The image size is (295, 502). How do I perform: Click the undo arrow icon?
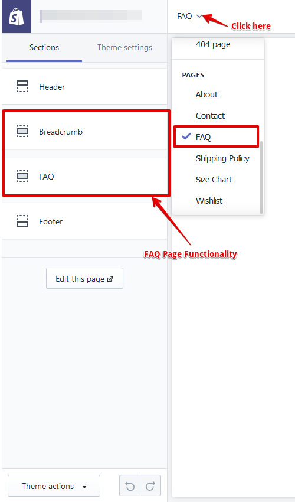(130, 486)
